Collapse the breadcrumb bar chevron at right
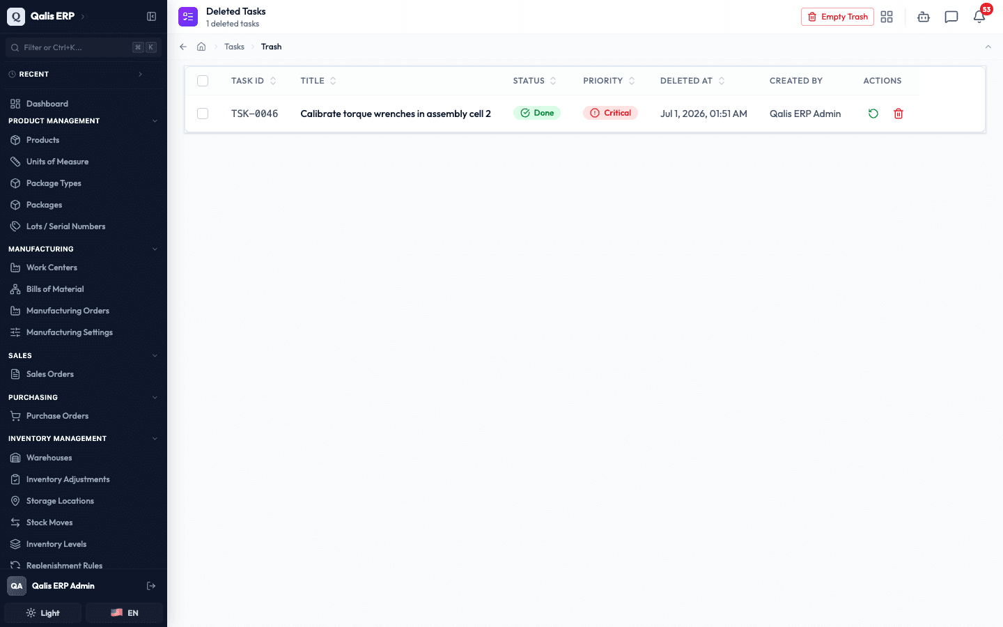Image resolution: width=1003 pixels, height=627 pixels. click(988, 47)
